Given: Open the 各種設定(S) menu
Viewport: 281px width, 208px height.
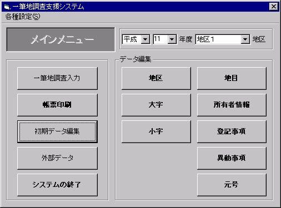Looking at the screenshot, I should pos(23,17).
